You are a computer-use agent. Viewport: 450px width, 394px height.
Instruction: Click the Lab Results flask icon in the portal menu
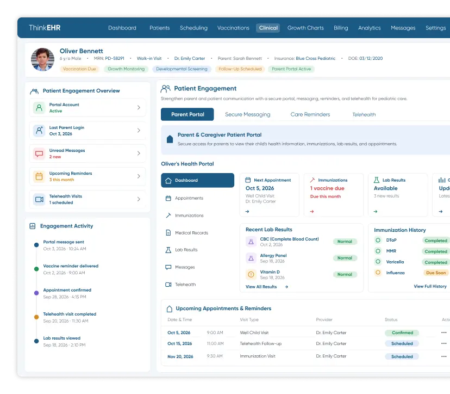click(x=168, y=250)
